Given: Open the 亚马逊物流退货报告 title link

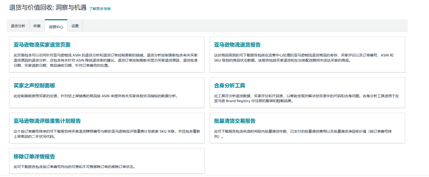Looking at the screenshot, I should (x=237, y=45).
